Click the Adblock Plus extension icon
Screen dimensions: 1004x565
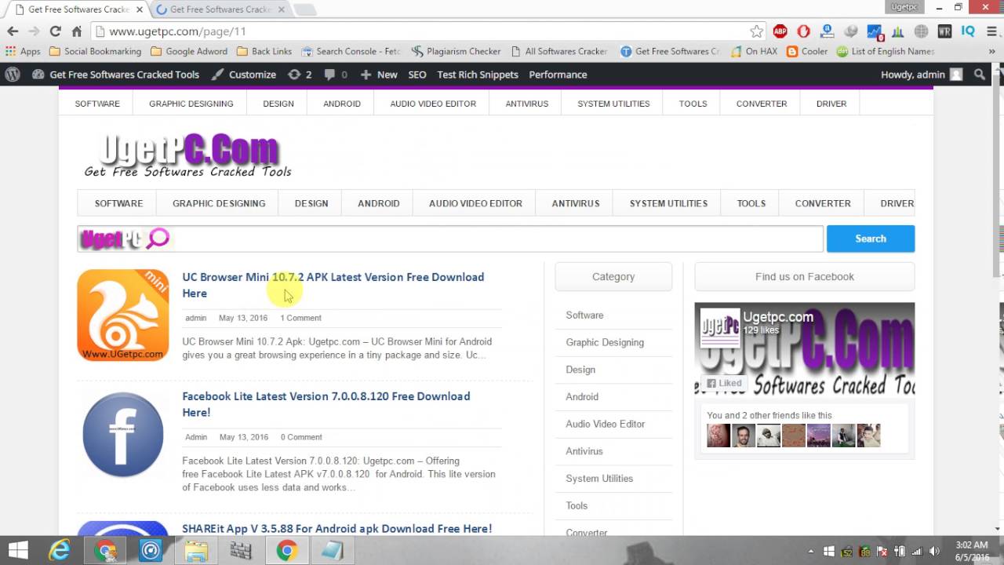point(780,31)
